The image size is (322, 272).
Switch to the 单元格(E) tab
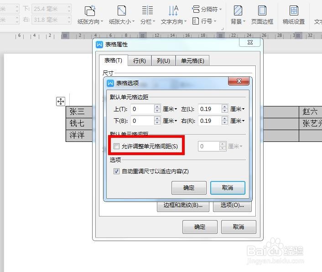(192, 61)
